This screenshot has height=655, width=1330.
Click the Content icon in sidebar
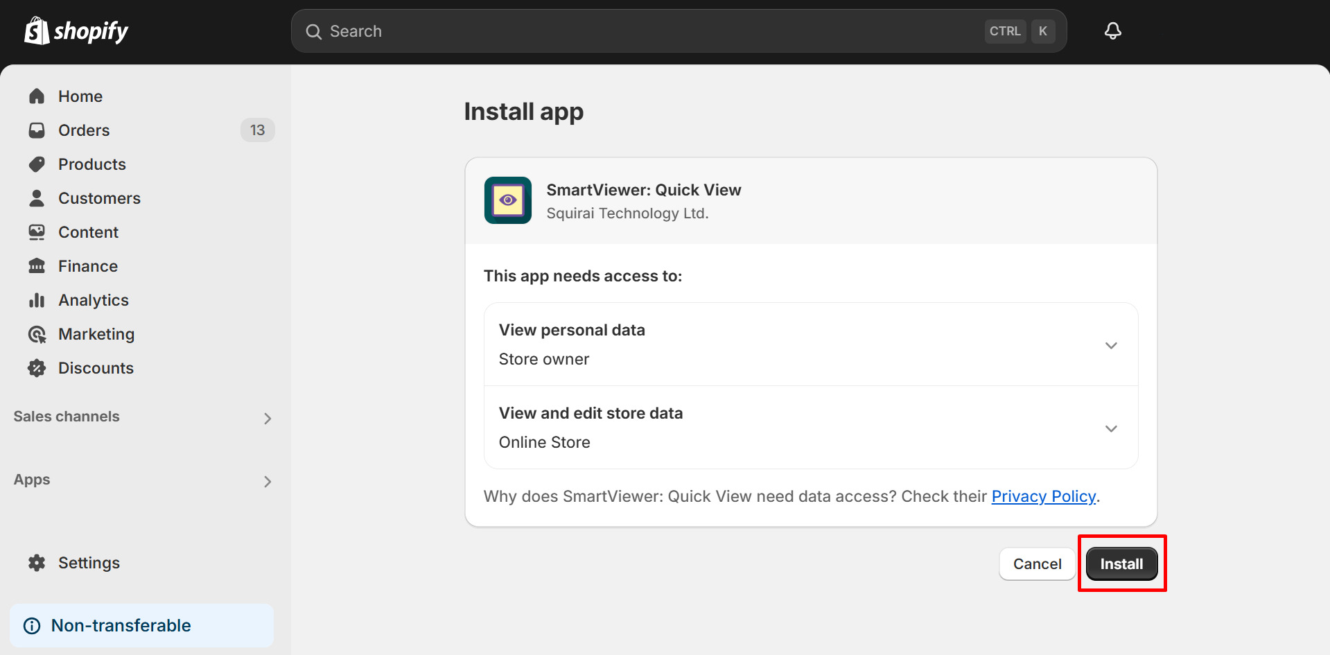[x=37, y=232]
